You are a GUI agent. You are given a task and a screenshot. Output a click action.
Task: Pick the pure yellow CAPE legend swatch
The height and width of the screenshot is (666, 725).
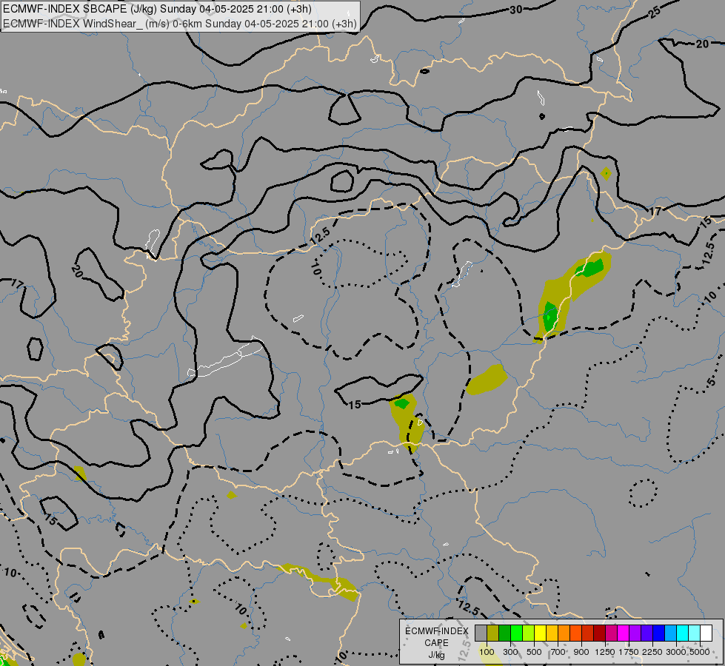540,633
